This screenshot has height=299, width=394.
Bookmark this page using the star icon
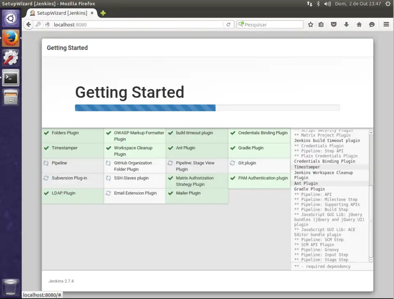coord(311,25)
